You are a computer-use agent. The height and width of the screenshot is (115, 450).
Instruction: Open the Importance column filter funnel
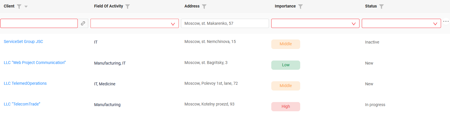coord(300,6)
